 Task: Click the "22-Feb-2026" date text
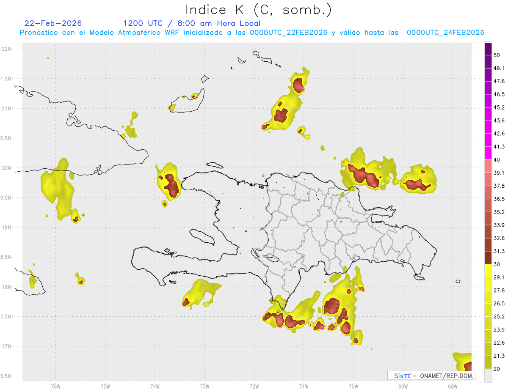point(53,23)
